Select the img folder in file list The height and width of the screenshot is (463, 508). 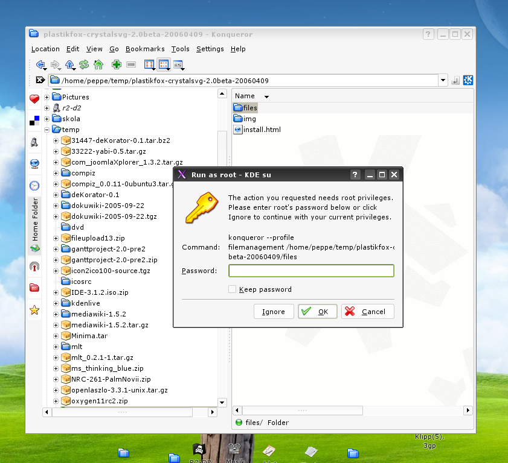[245, 119]
